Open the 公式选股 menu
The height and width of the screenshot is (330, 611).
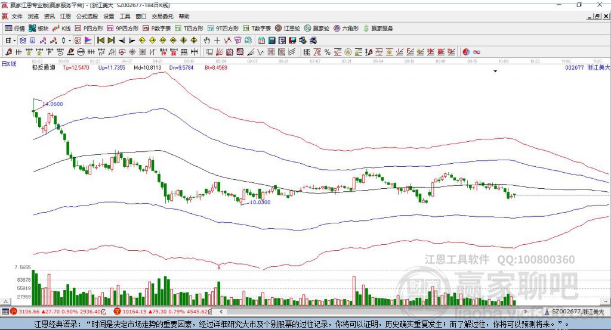tap(87, 16)
